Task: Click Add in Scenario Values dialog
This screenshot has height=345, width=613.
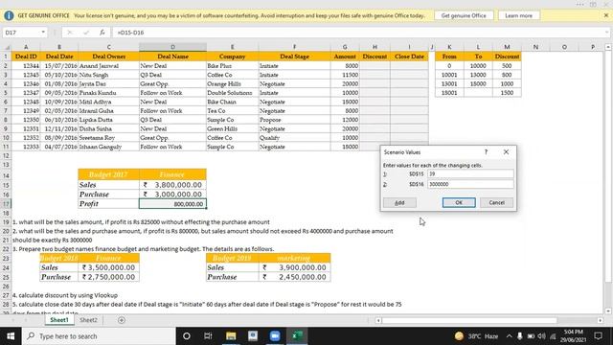Action: point(399,202)
